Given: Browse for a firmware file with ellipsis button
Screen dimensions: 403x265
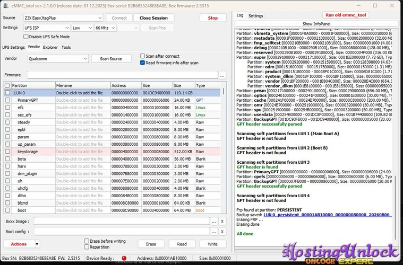Looking at the screenshot, I should tap(222, 75).
